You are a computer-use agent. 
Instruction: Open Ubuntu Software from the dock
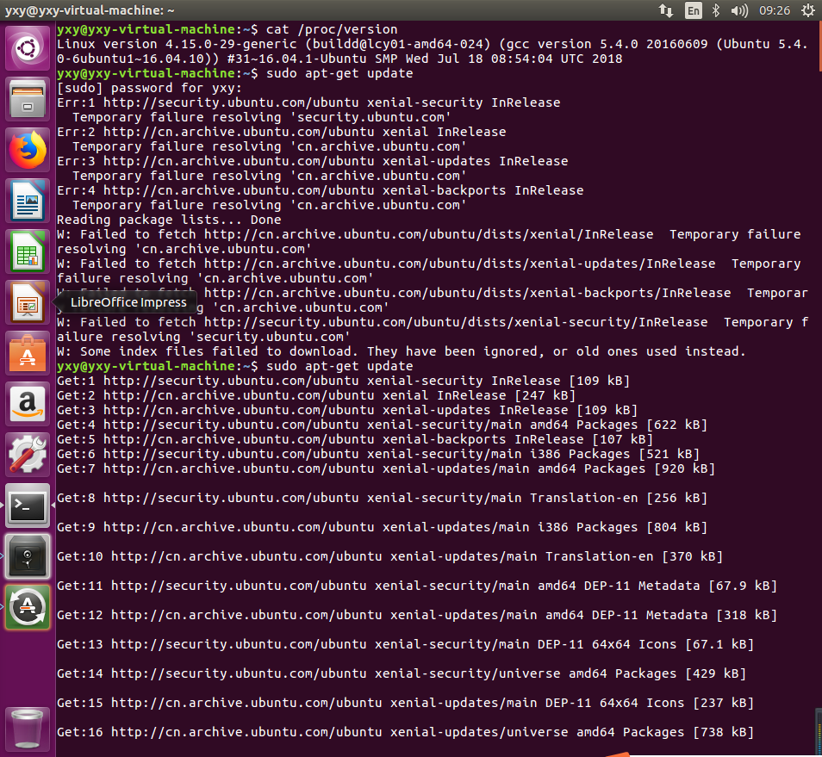pos(28,353)
